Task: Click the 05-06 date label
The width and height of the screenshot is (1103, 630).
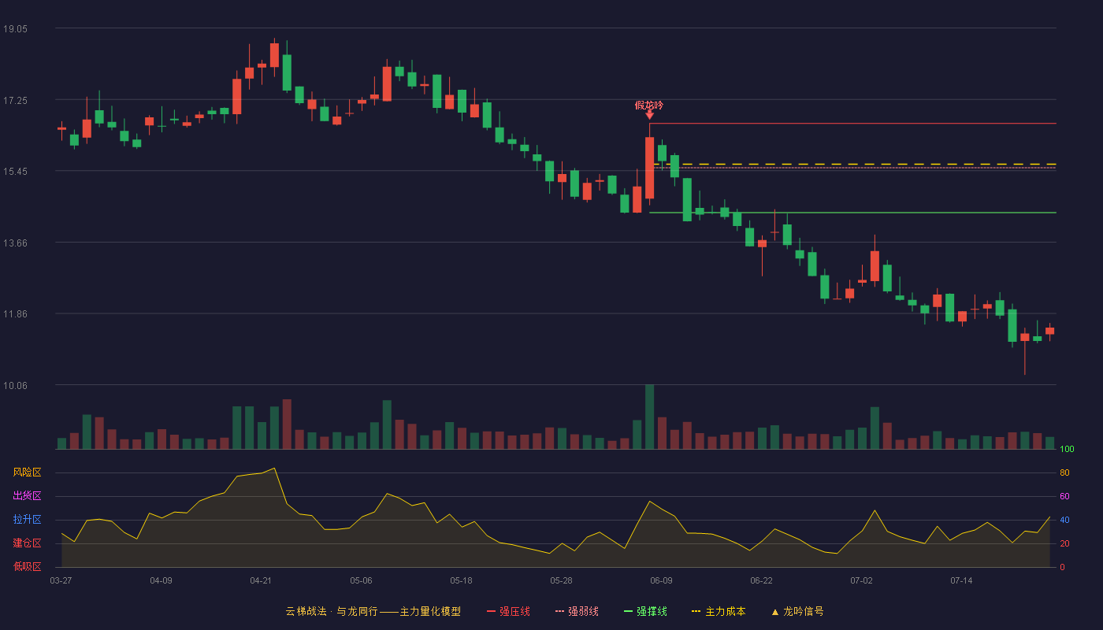Action: click(361, 580)
